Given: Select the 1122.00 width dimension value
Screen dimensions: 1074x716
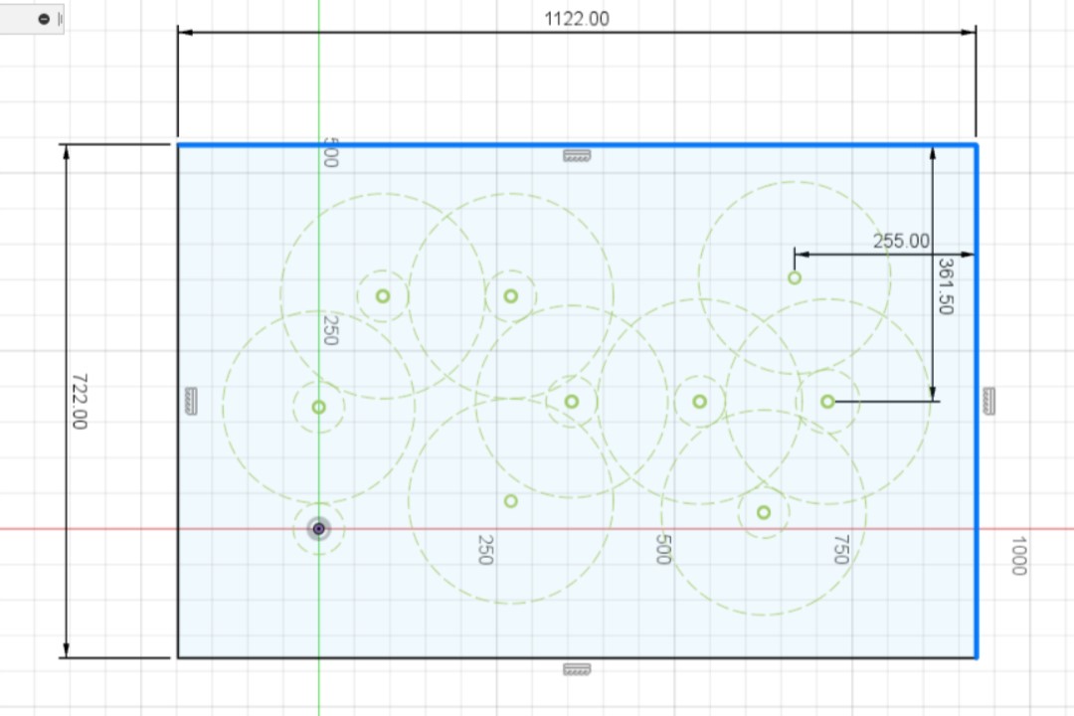Looking at the screenshot, I should point(577,19).
